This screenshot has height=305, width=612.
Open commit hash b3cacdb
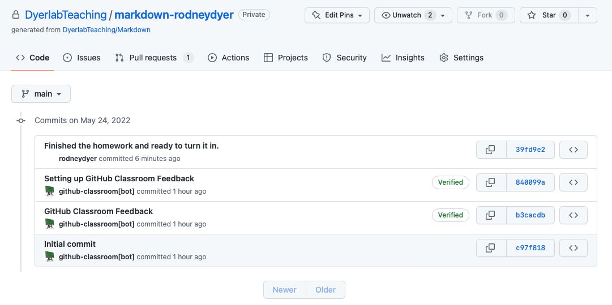tap(530, 215)
